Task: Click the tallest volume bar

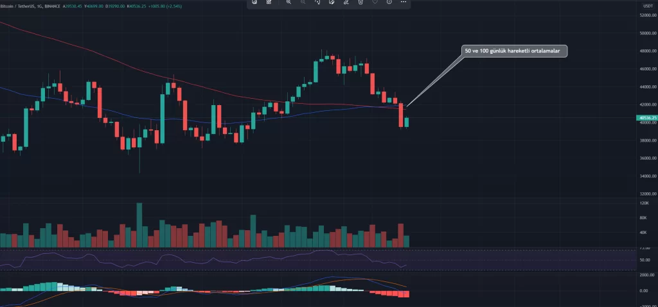Action: [139, 225]
